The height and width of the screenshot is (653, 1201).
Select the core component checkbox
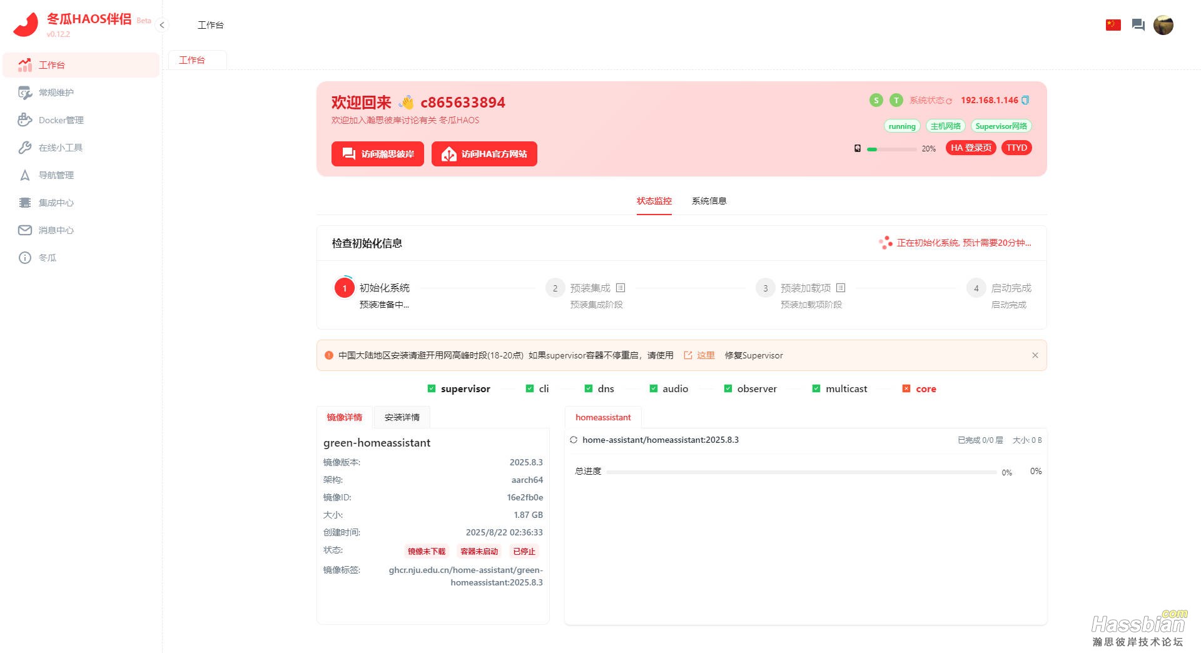coord(906,388)
